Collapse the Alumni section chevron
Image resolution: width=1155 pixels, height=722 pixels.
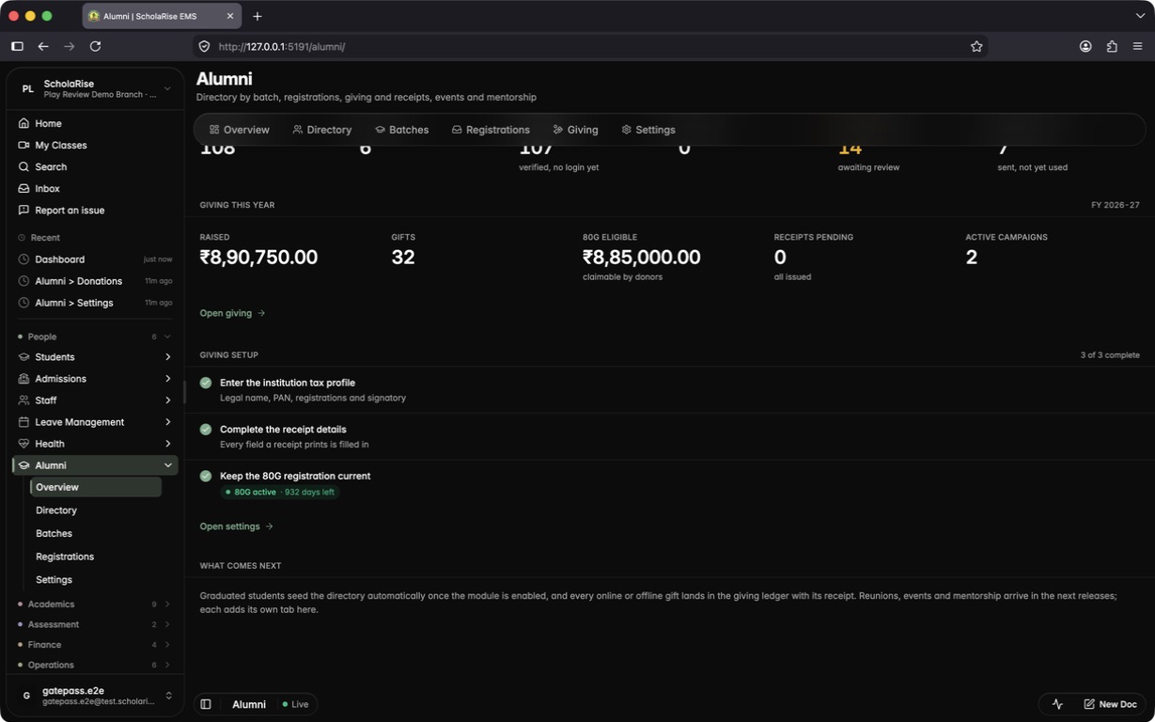click(168, 465)
